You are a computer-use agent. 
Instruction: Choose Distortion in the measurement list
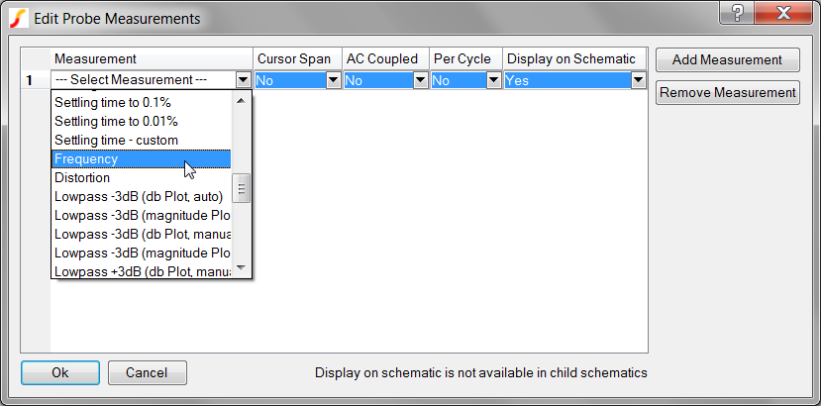(x=141, y=178)
